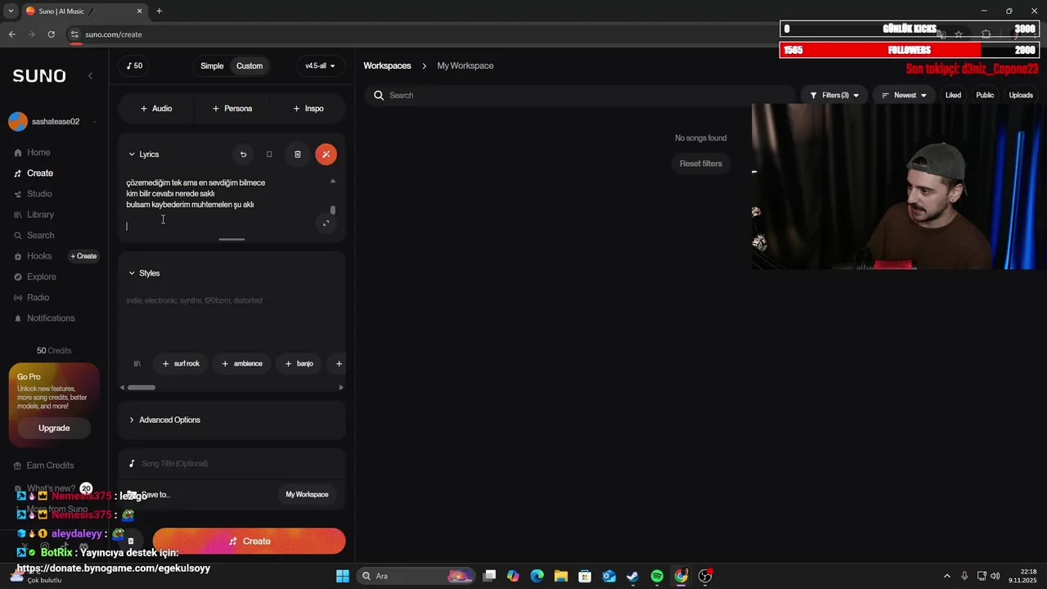
Task: Switch to Simple mode
Action: tap(212, 66)
